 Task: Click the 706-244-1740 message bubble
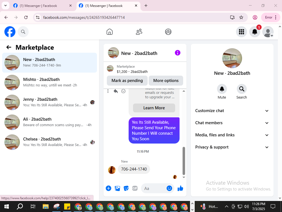[x=134, y=169]
